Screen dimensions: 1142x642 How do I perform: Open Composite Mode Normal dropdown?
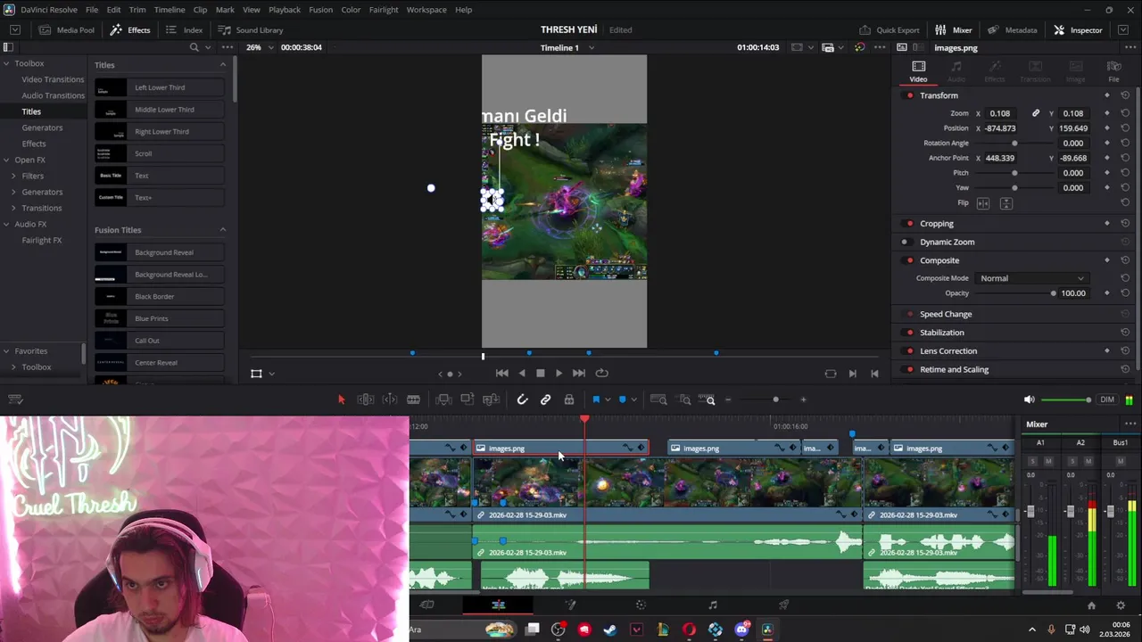(1032, 278)
